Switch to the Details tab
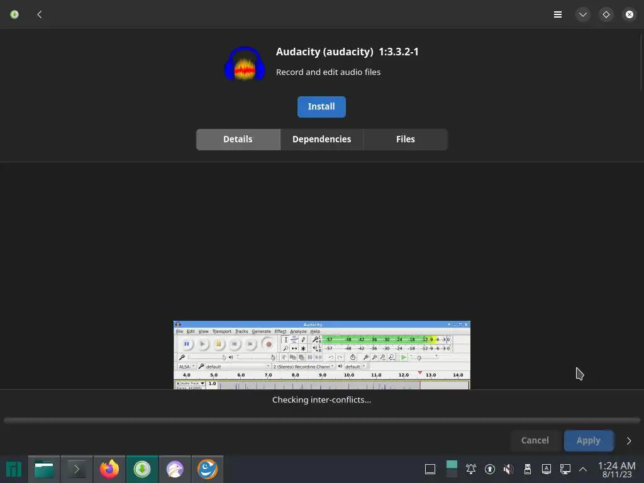 coord(238,139)
